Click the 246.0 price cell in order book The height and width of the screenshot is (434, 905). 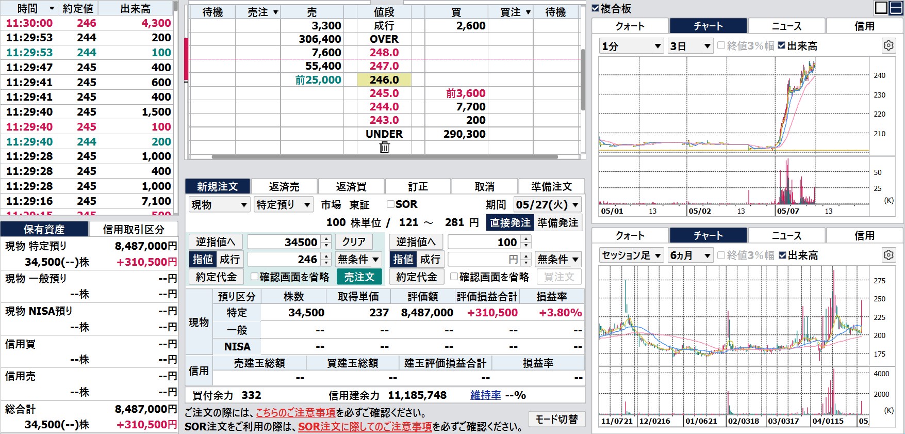click(x=384, y=79)
